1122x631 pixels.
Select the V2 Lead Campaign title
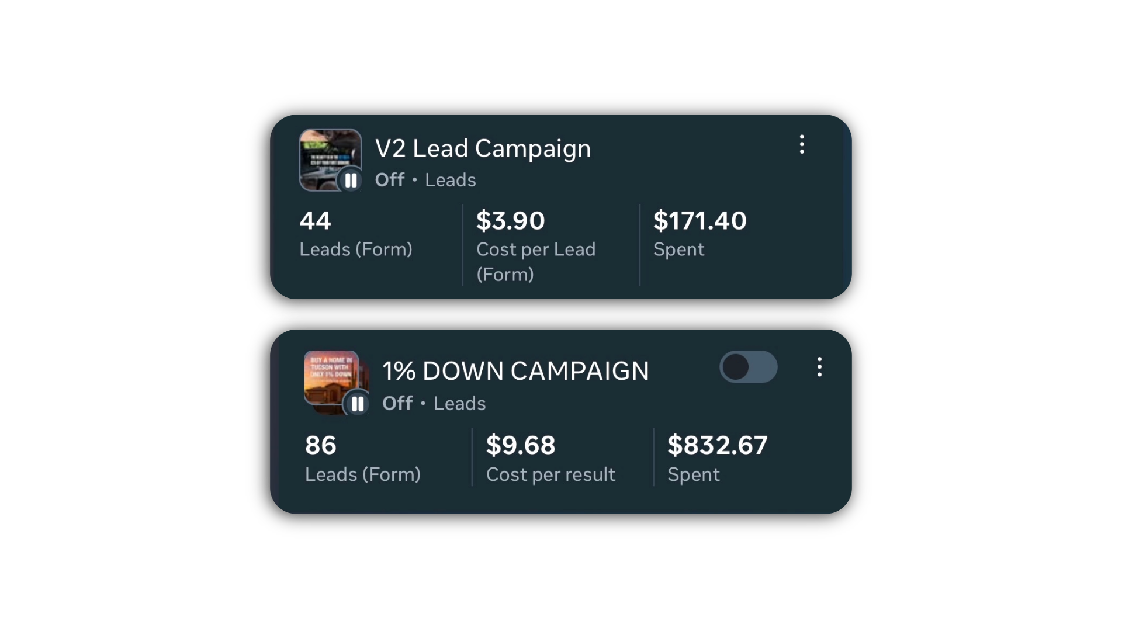coord(483,148)
